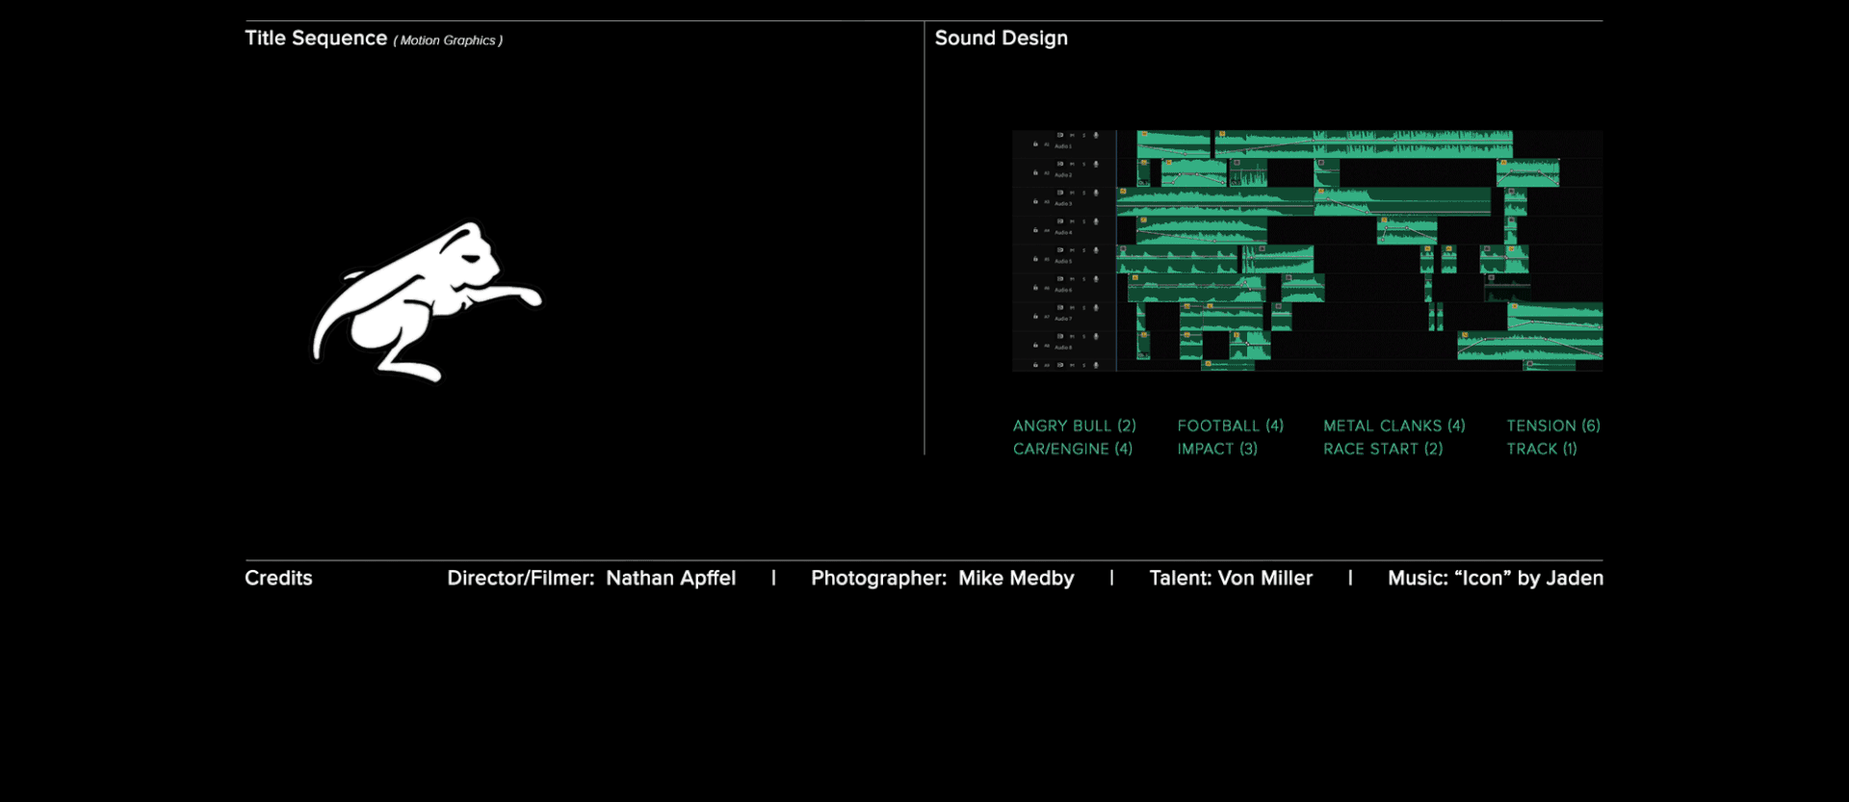Select the first clip on Audio 1 track
The image size is (1849, 802).
coord(1174,144)
